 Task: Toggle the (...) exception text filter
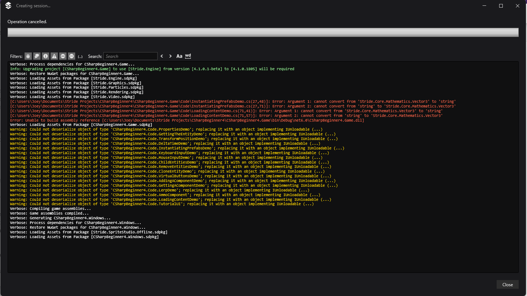click(x=80, y=56)
